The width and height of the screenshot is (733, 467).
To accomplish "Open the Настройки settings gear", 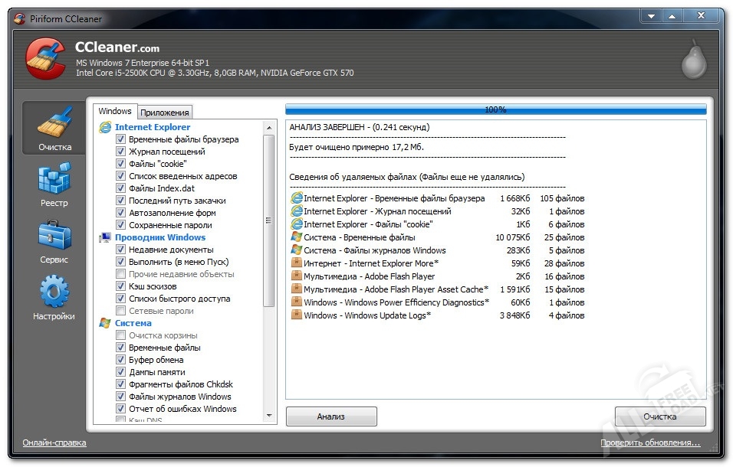I will (54, 294).
